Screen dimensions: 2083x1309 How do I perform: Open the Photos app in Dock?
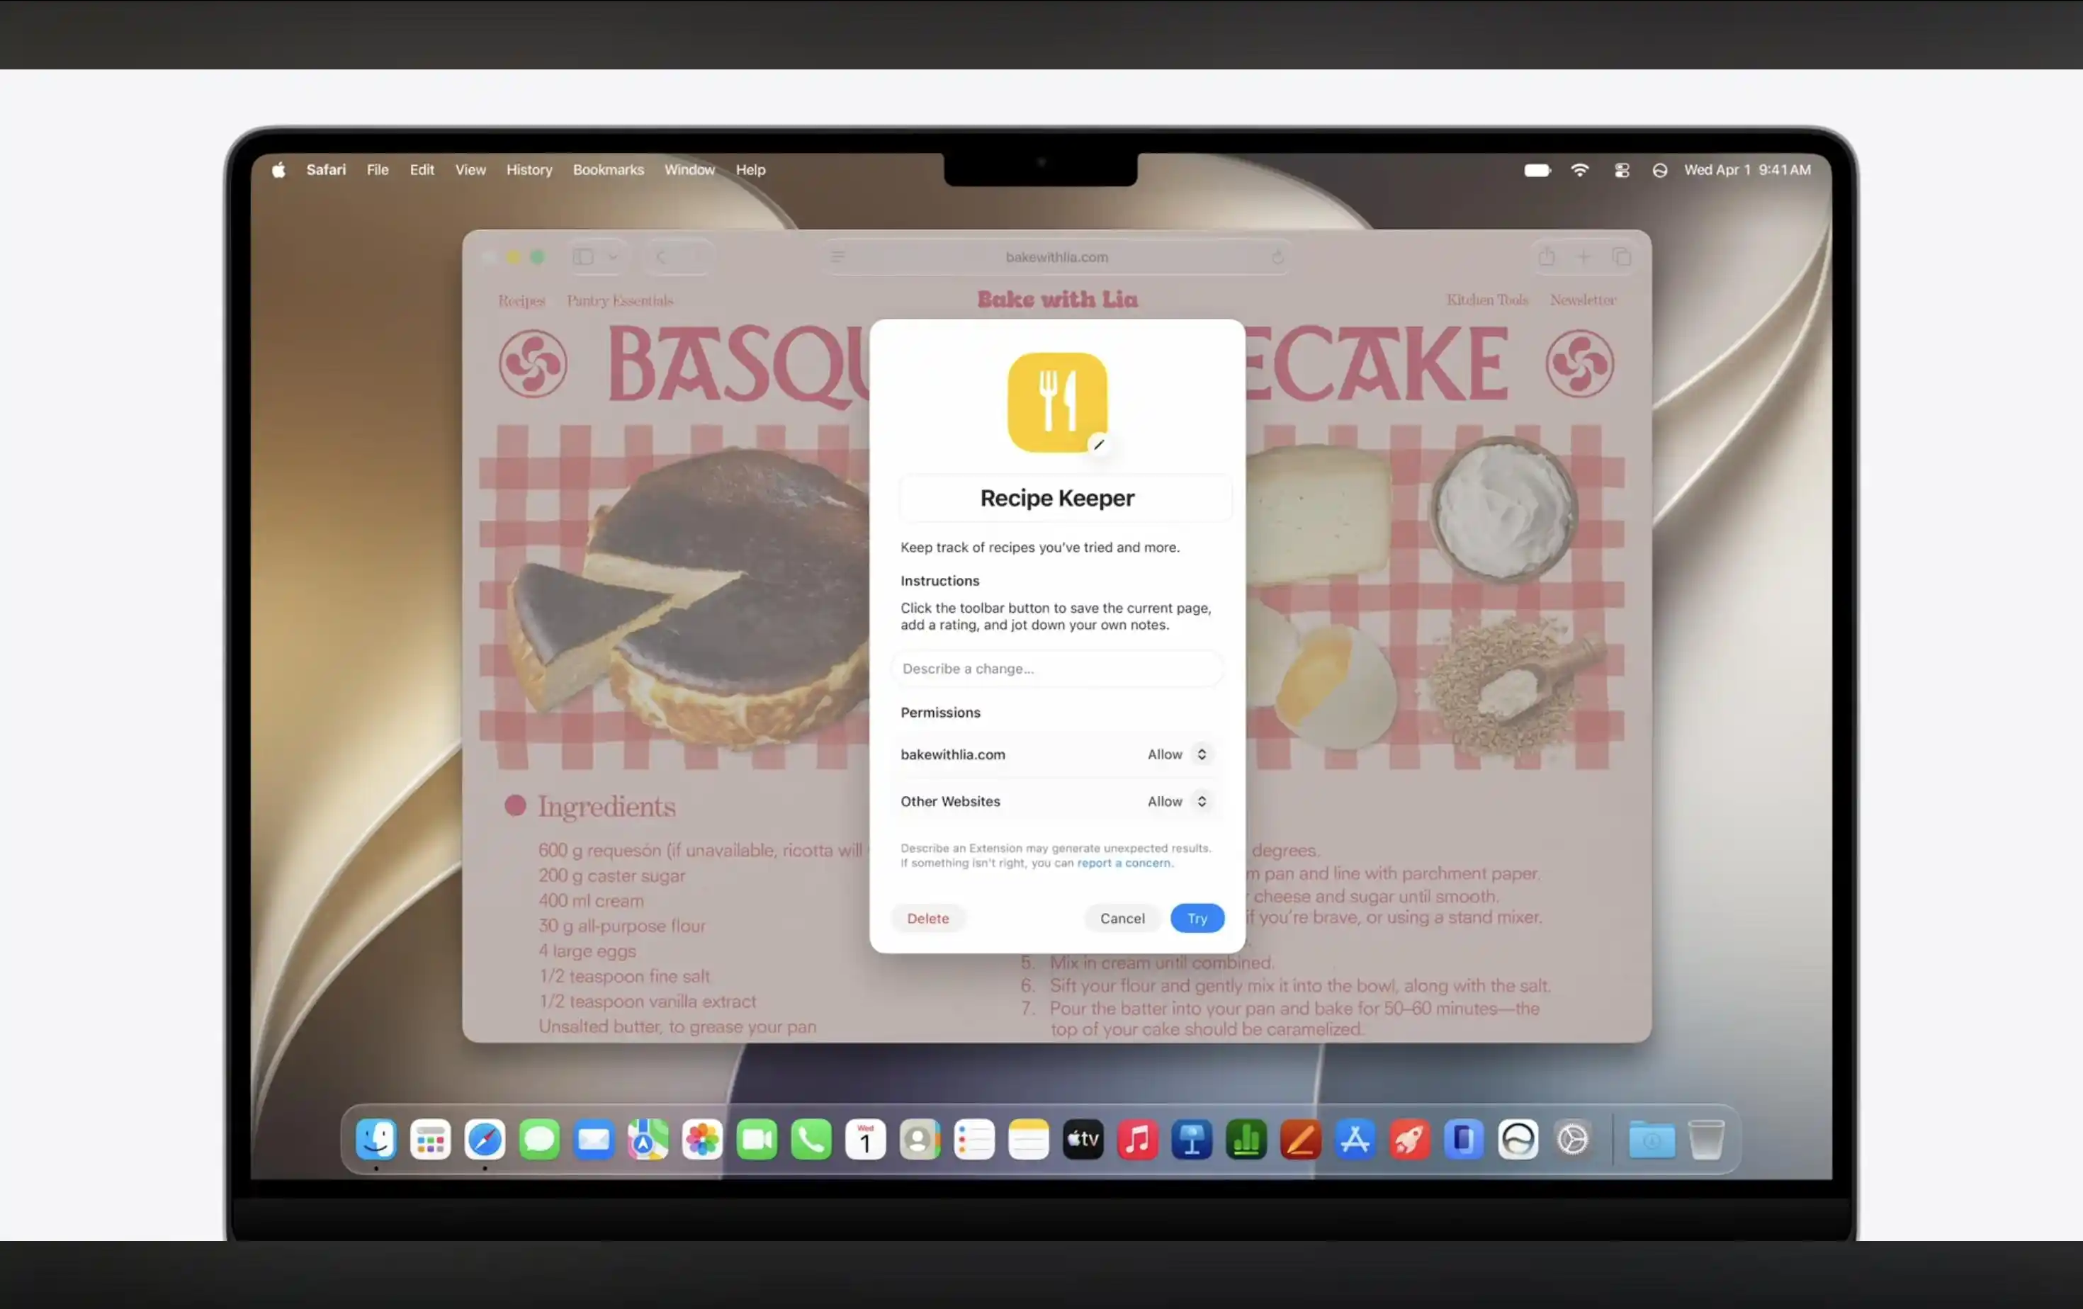click(x=702, y=1140)
